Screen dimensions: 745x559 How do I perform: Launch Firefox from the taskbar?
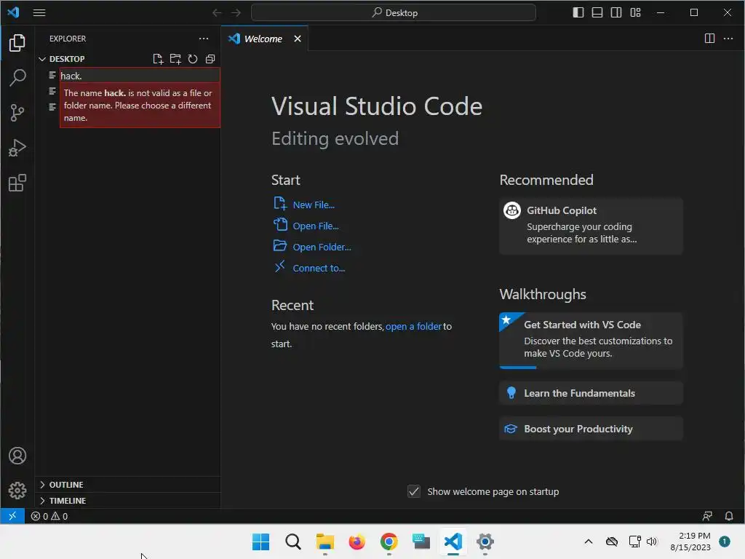pos(356,542)
